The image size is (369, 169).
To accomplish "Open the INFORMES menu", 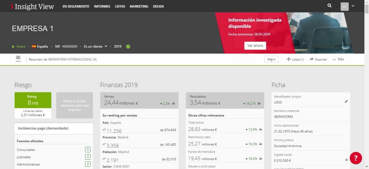I will (102, 6).
